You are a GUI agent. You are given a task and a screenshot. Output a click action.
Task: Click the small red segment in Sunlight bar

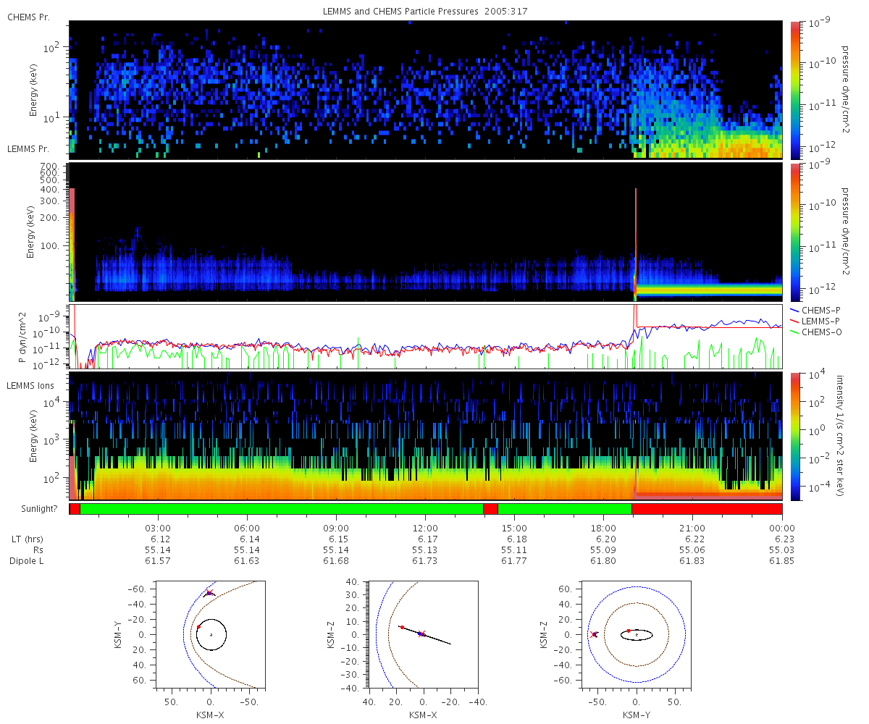pos(490,509)
